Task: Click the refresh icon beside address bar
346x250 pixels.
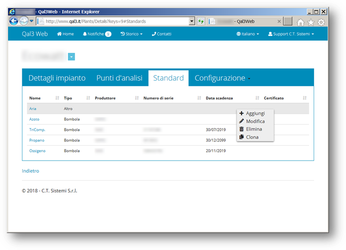Action: (x=201, y=22)
